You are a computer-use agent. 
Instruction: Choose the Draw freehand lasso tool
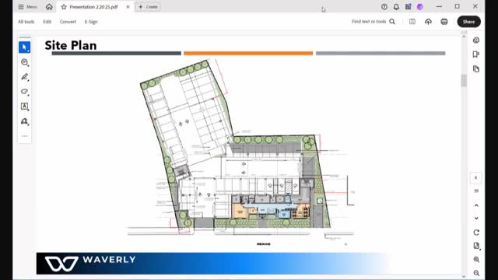pyautogui.click(x=24, y=92)
